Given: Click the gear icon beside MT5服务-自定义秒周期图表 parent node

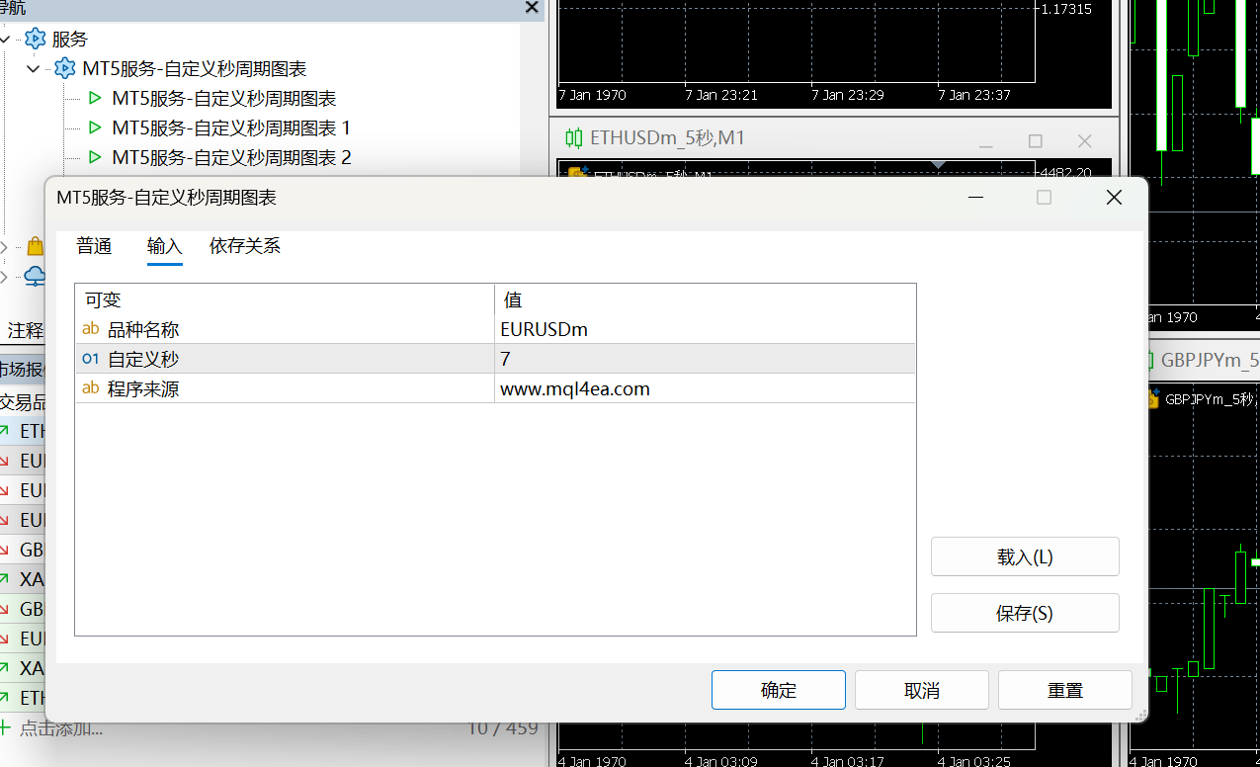Looking at the screenshot, I should coord(65,69).
